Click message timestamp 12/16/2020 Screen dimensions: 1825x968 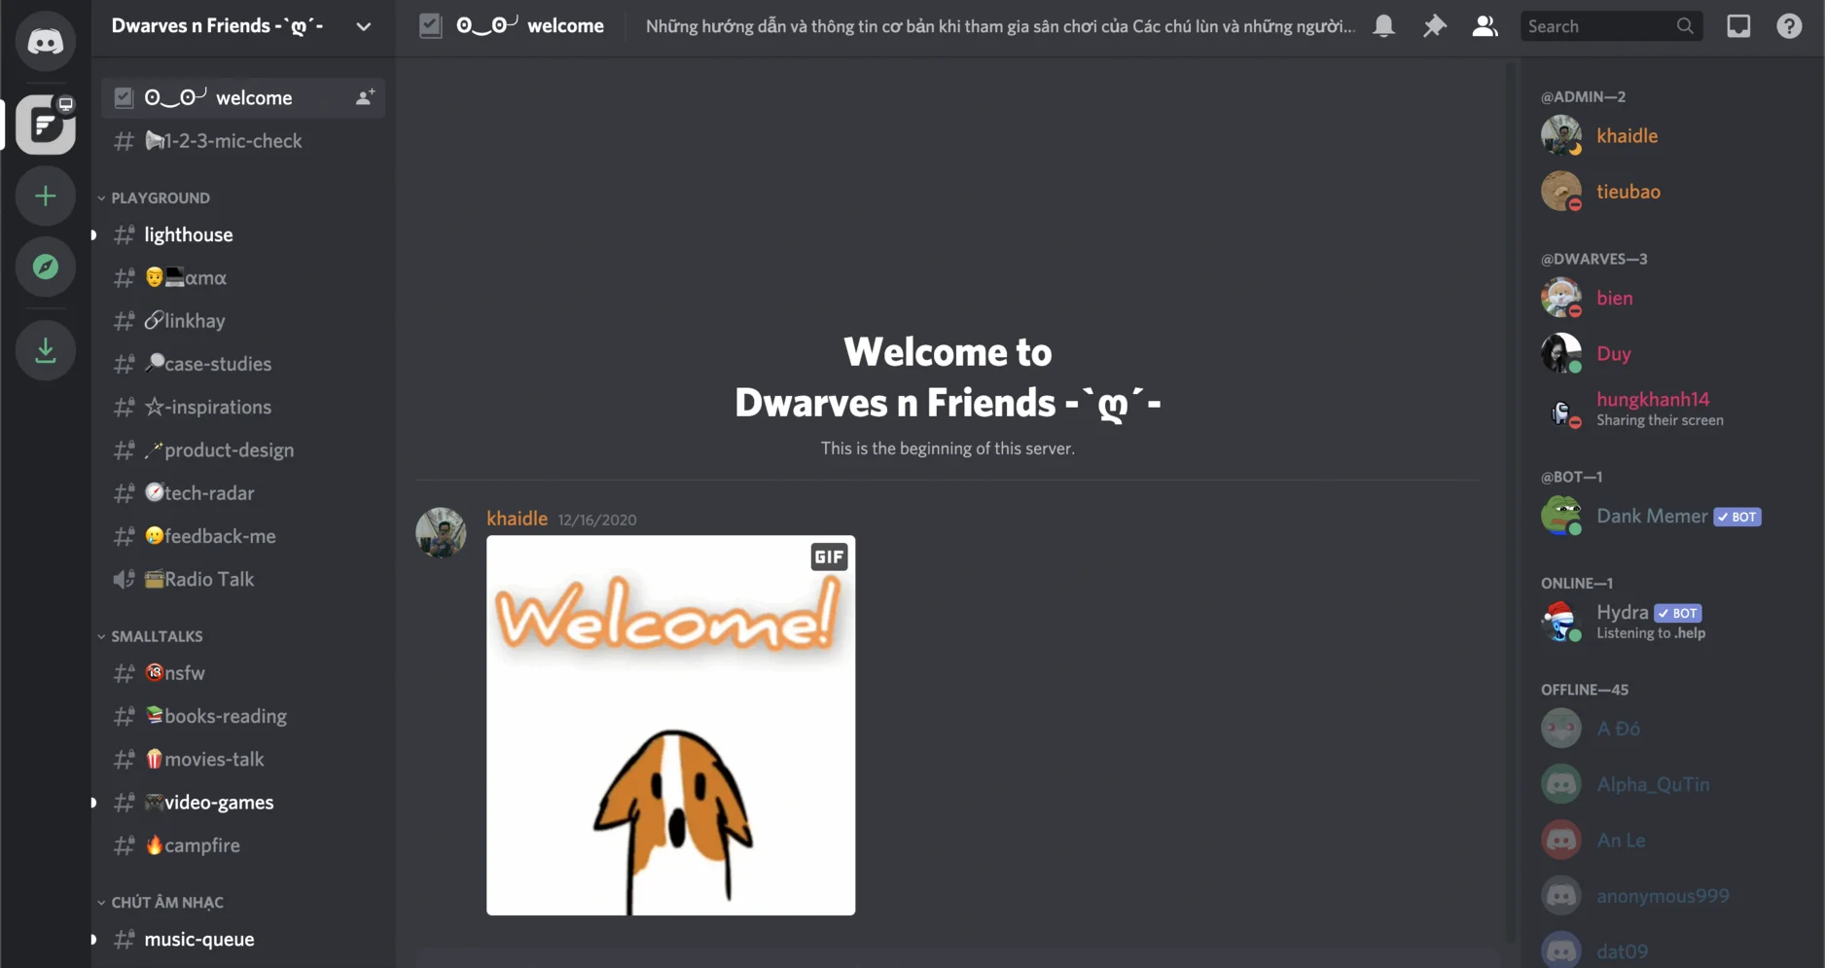point(597,520)
